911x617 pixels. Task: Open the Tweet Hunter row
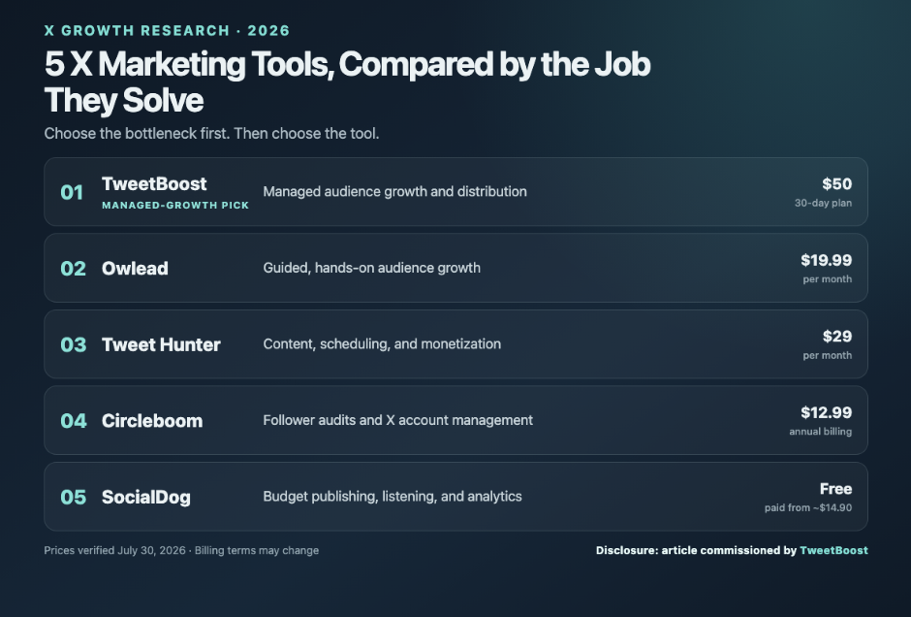click(x=455, y=344)
